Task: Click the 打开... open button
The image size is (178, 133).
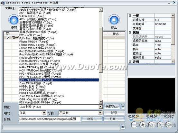Action: click(114, 119)
